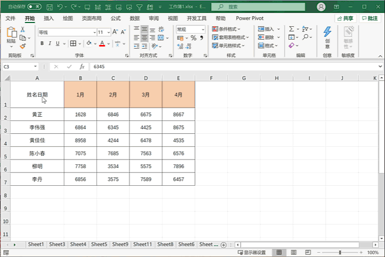Switch to Page Layout view
385x257 pixels.
click(294, 252)
